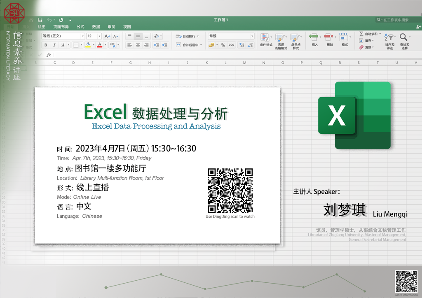Click the Insert cells (插入) icon
Screen dimensions: 422x298
click(x=314, y=37)
